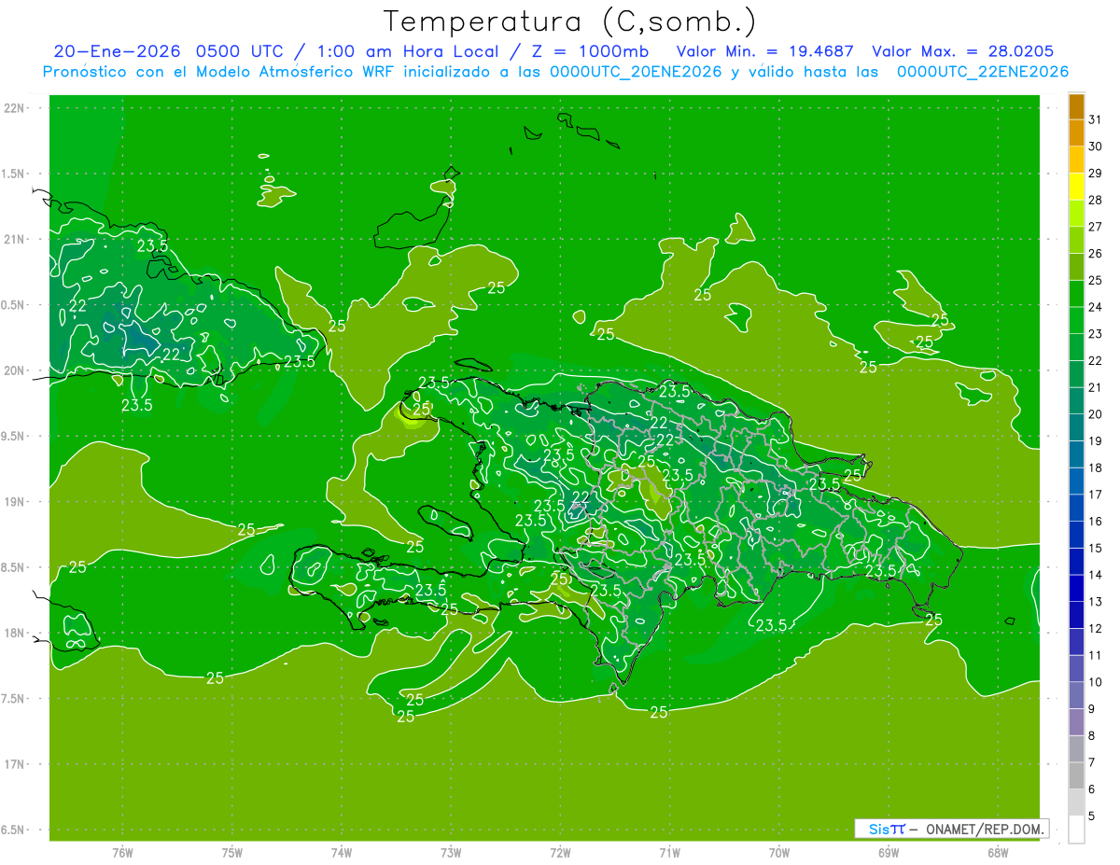Click "Pronóstico con el Modelo Atmosferico WRF" text
This screenshot has width=1120, height=865.
219,72
